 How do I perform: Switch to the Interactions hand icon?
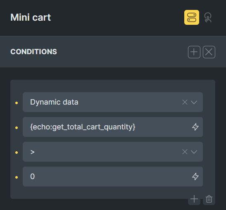point(208,17)
